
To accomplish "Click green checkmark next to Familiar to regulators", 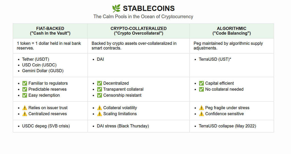I will [25, 83].
